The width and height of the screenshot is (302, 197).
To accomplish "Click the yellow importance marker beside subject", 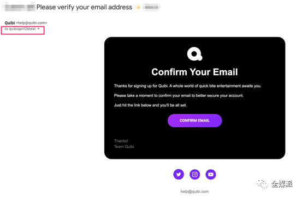I will pyautogui.click(x=138, y=7).
